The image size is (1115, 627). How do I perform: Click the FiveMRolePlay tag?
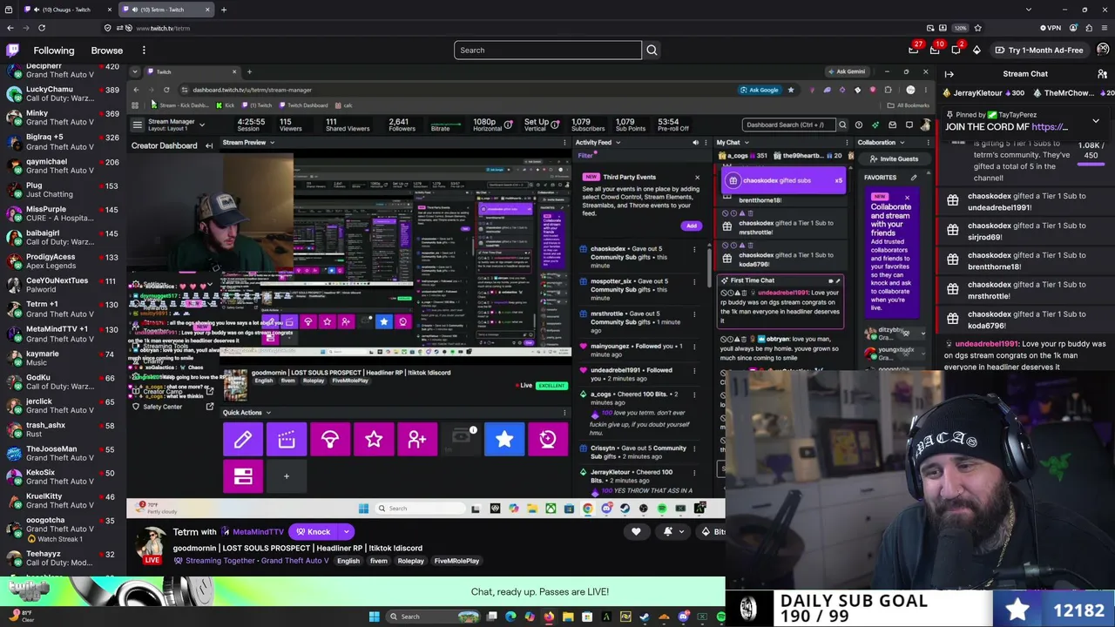456,561
